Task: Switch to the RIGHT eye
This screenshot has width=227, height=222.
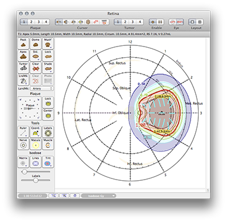Action: (x=180, y=22)
